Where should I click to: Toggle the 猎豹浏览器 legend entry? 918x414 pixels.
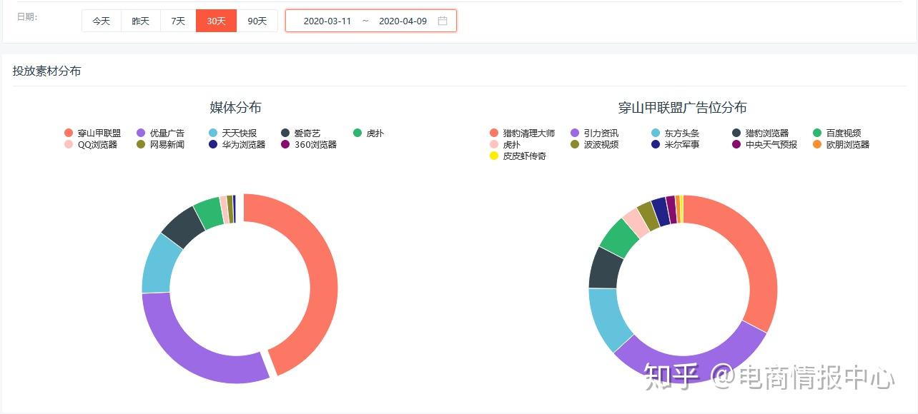coord(761,133)
